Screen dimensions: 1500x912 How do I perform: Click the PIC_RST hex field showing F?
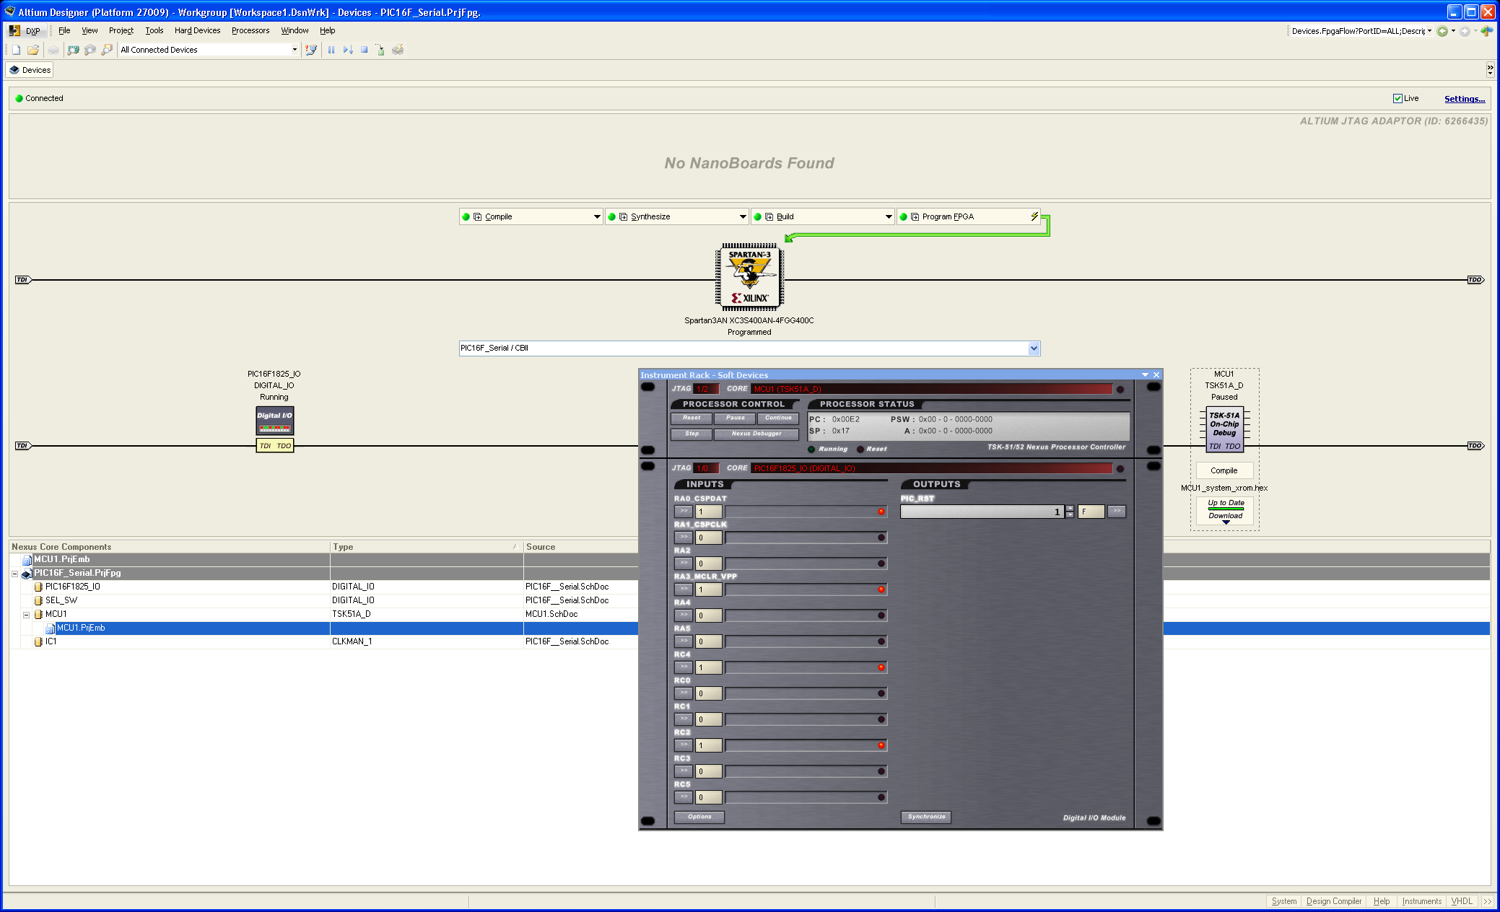(1091, 512)
